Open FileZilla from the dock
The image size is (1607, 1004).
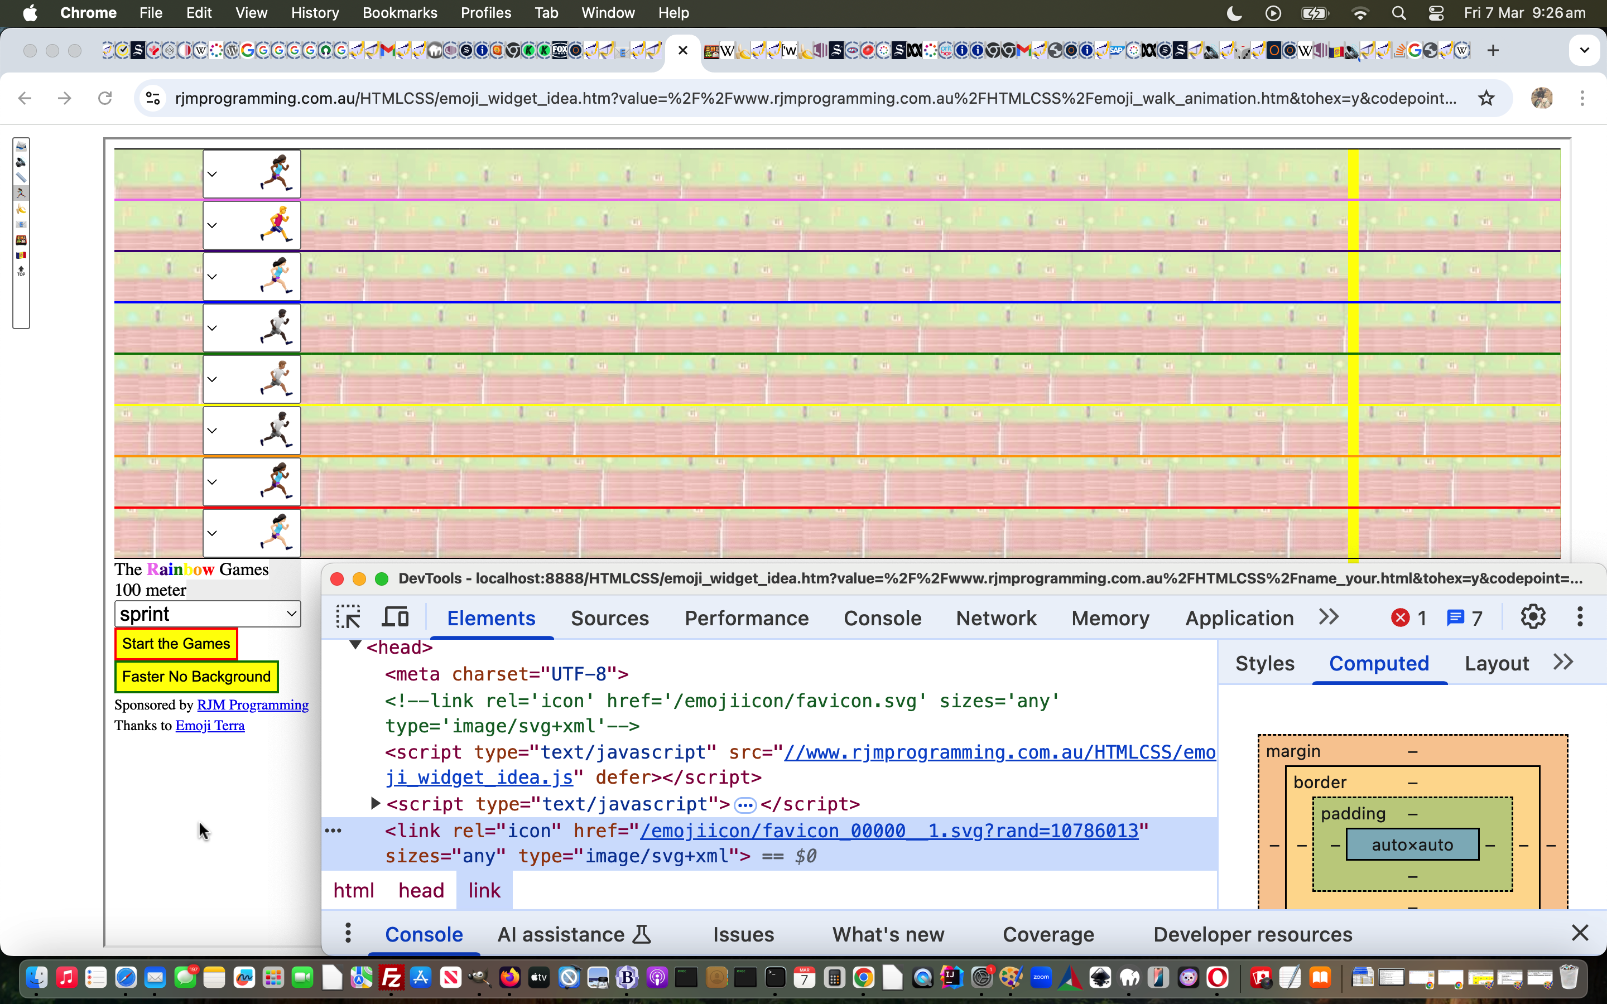point(392,977)
